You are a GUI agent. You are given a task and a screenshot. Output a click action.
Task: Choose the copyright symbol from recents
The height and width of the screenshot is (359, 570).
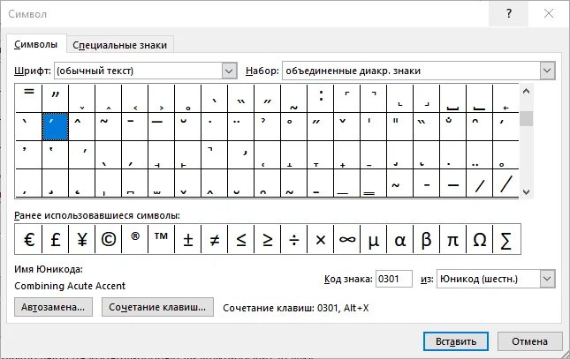pyautogui.click(x=108, y=239)
